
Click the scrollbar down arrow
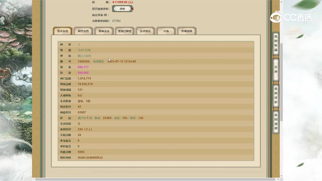[281, 175]
